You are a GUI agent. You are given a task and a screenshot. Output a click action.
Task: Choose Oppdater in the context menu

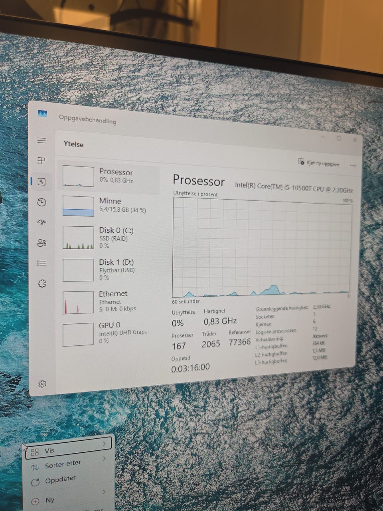pyautogui.click(x=69, y=480)
